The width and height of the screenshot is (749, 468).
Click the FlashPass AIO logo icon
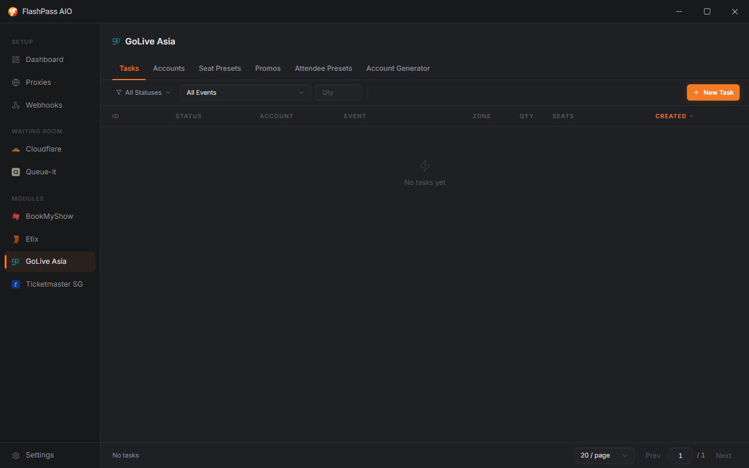coord(13,12)
